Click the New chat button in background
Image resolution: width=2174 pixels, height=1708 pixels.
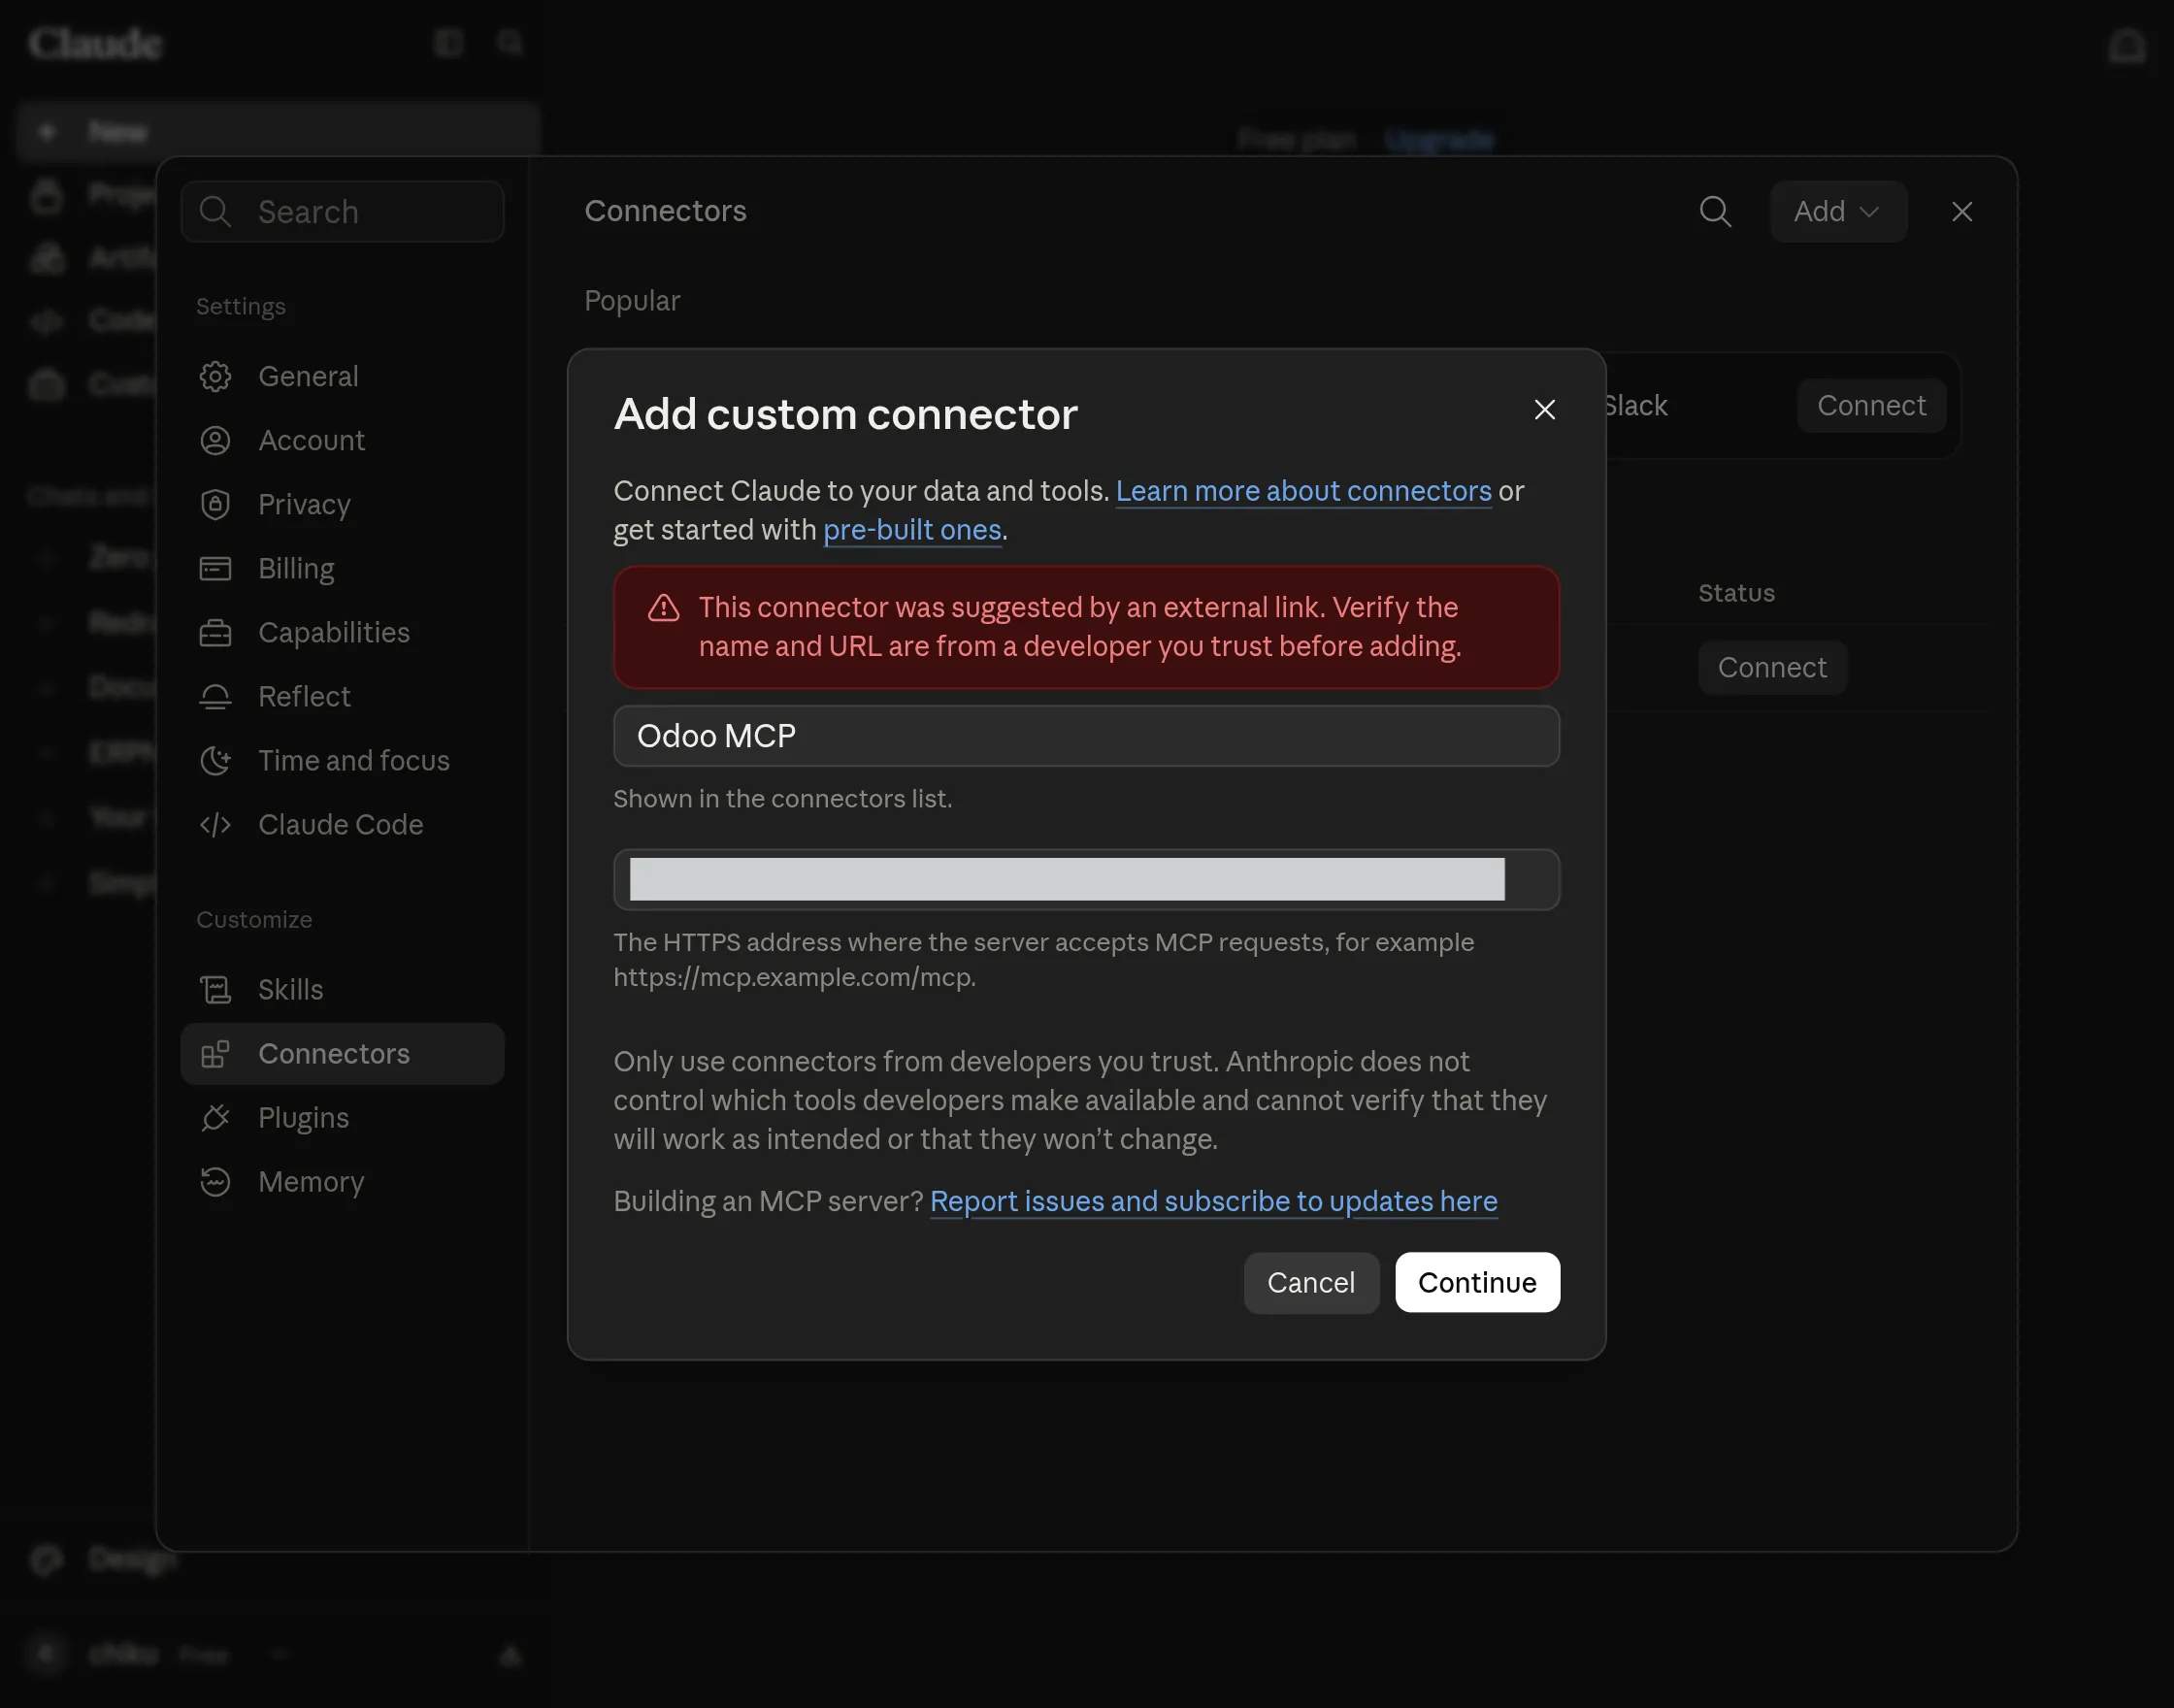[278, 131]
